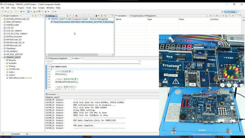Click the red Terminate button in Debug toolbar

(76, 16)
